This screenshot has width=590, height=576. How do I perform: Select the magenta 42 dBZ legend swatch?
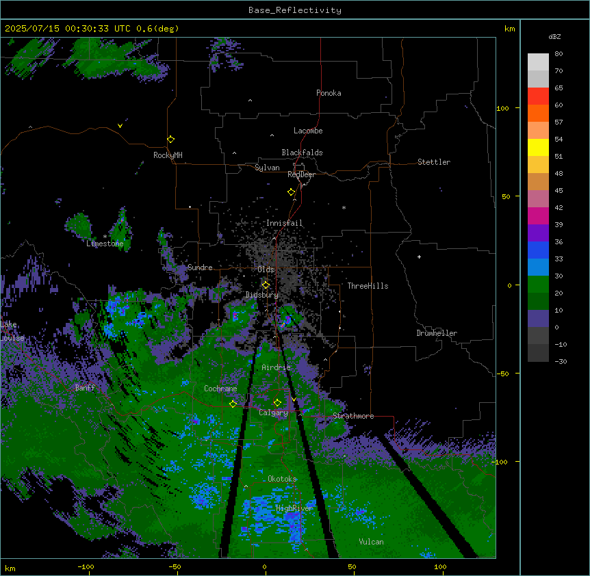tap(538, 215)
